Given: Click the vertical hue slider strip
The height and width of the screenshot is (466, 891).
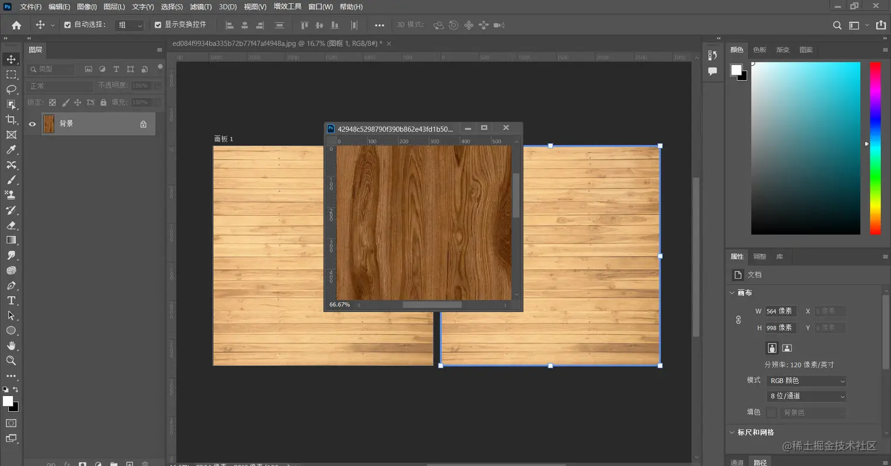Looking at the screenshot, I should point(875,148).
